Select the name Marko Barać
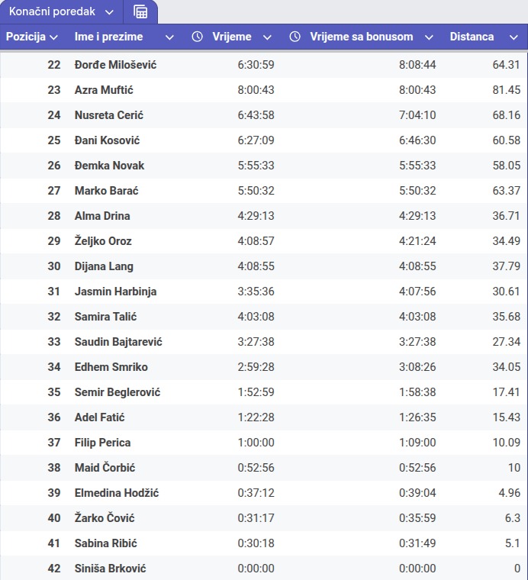528x580 pixels. (107, 191)
